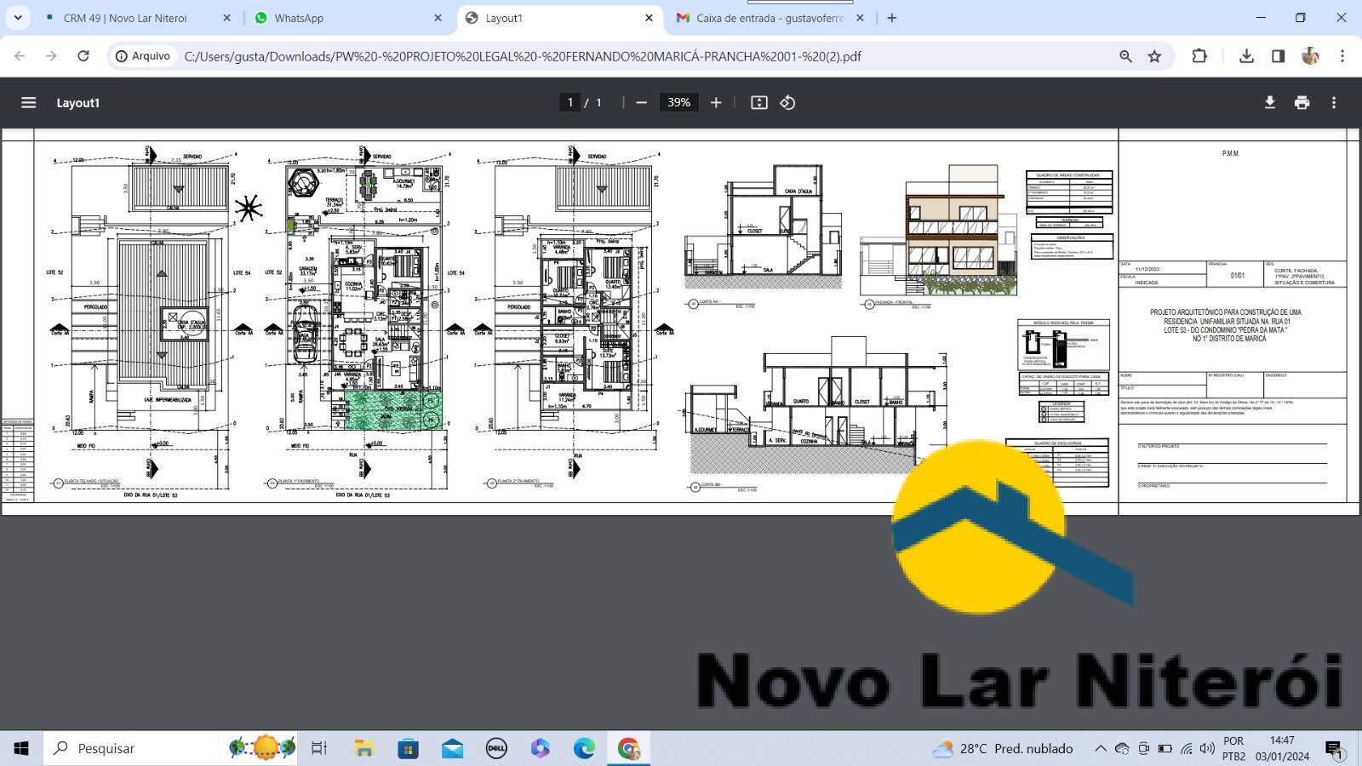Click the Pesquisar taskbar search box
The height and width of the screenshot is (766, 1362).
click(x=170, y=748)
